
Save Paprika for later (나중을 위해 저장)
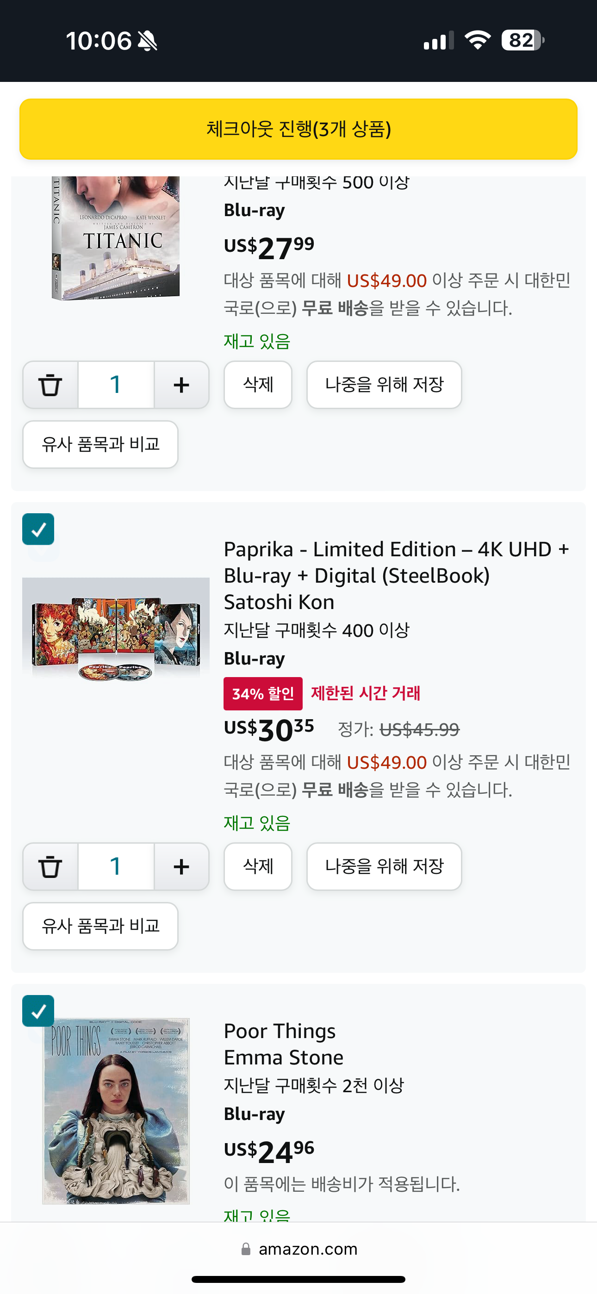pos(384,866)
